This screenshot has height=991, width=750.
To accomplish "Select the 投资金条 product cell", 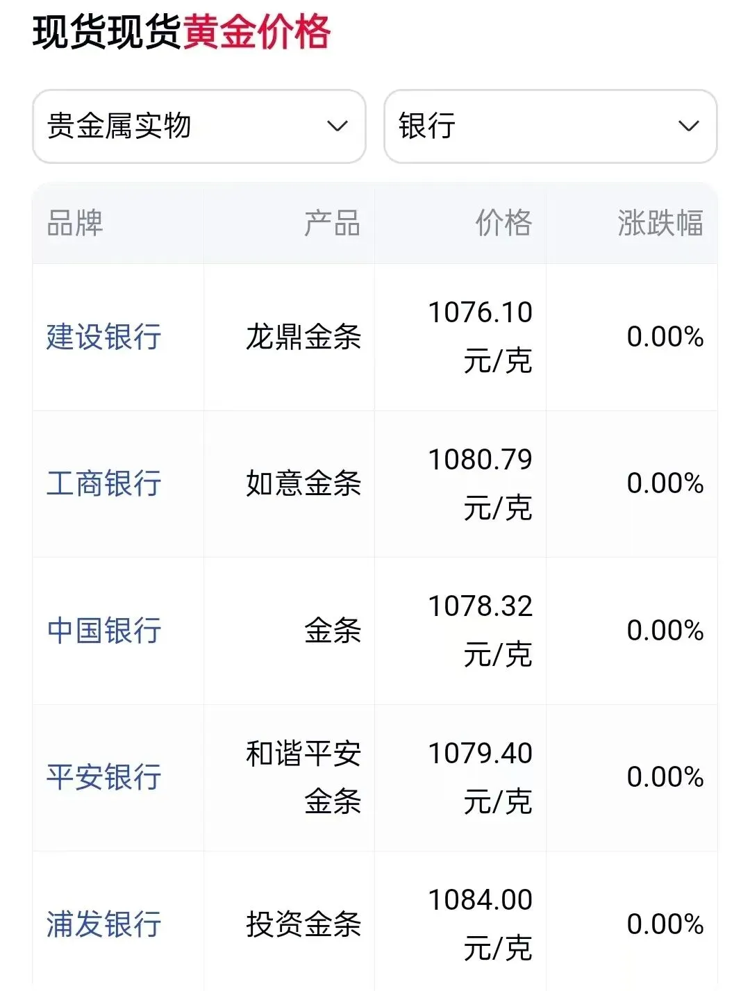I will coord(303,924).
